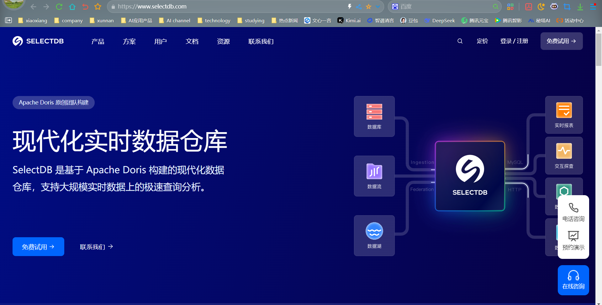Click the 数据库 database icon card
602x305 pixels.
tap(374, 116)
